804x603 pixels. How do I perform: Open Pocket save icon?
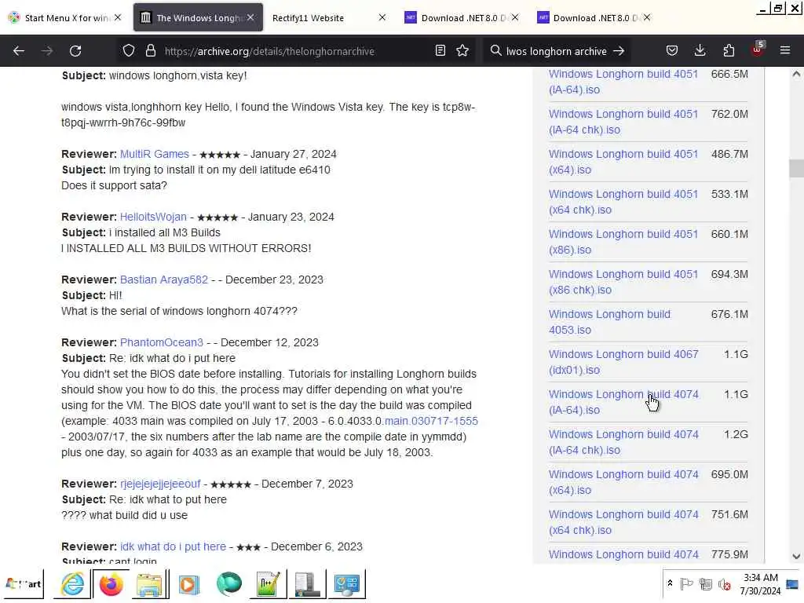coord(672,51)
